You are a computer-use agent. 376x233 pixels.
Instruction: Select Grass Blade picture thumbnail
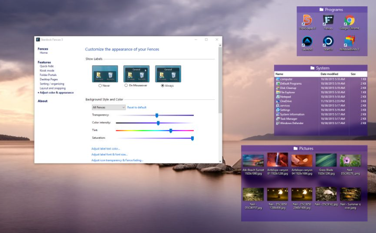point(326,160)
